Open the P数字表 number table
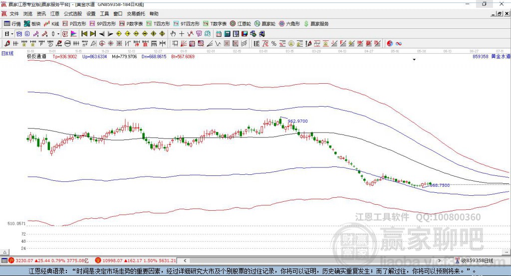Viewport: 511px width, 276px height. point(131,24)
